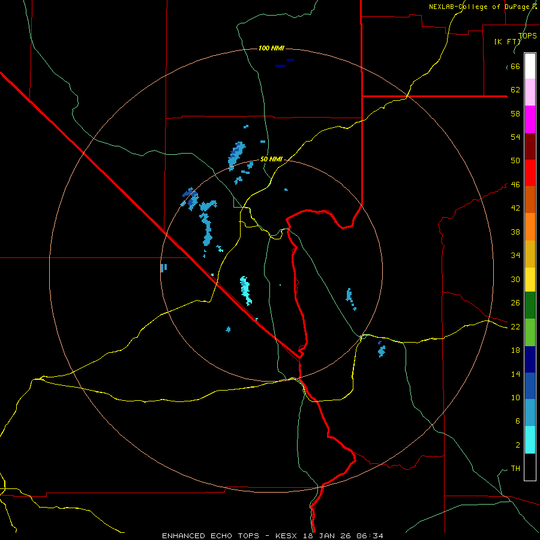This screenshot has width=540, height=540.
Task: Click the black TH threshold swatch
Action: pyautogui.click(x=530, y=467)
